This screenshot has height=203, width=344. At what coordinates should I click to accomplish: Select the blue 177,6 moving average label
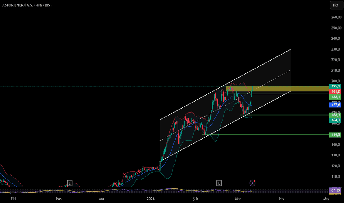(335, 105)
